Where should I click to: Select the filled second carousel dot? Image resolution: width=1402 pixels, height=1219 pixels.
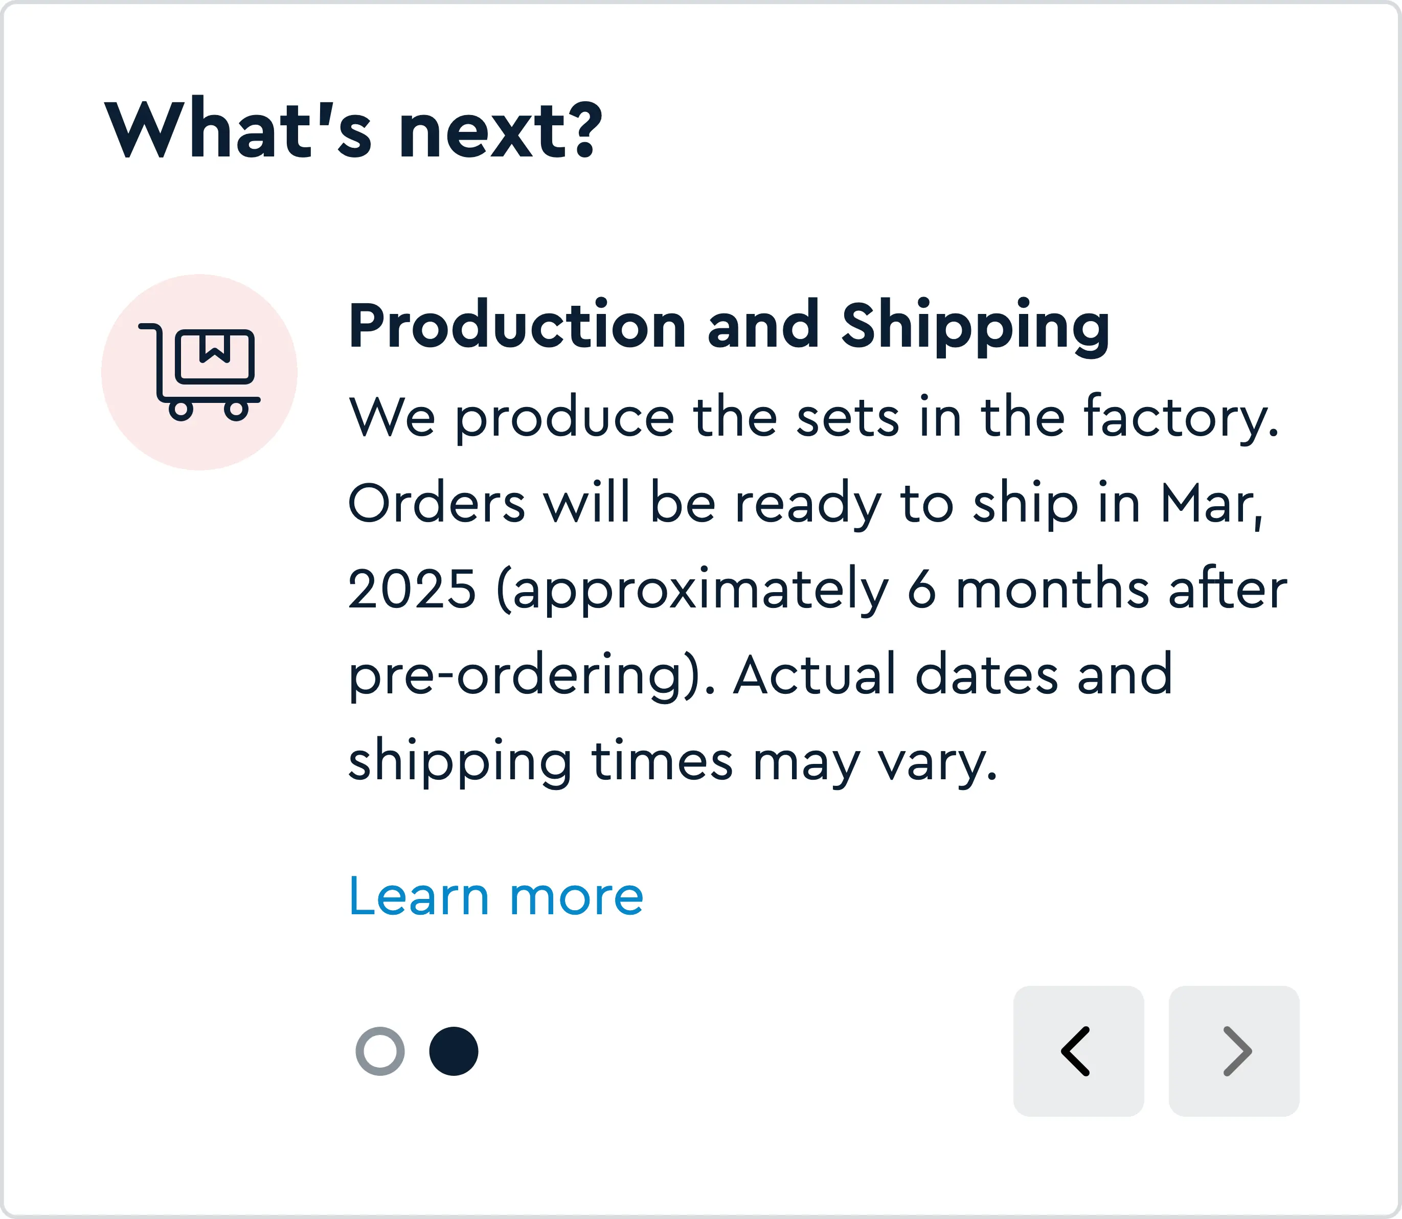(454, 1051)
